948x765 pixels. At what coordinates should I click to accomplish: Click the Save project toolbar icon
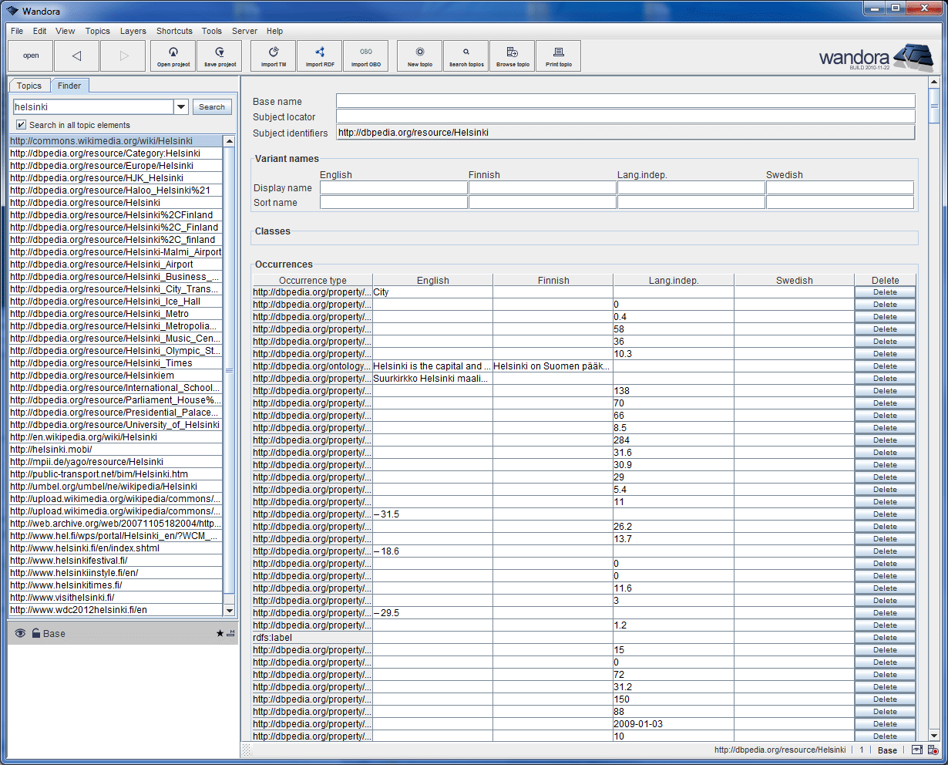[219, 56]
